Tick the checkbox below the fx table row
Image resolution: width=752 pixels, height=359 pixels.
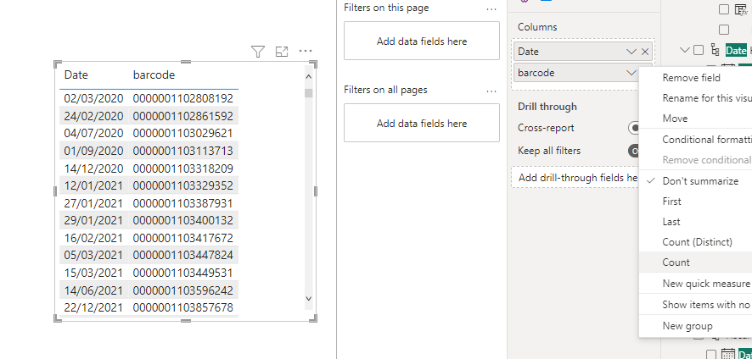click(x=724, y=30)
